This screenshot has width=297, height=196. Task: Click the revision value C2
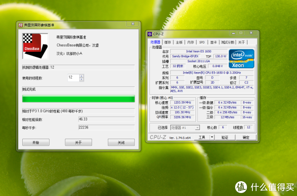246,82
